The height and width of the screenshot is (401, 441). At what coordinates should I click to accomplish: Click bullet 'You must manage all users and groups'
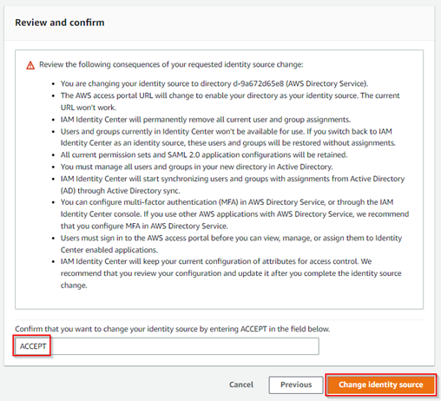(x=196, y=167)
